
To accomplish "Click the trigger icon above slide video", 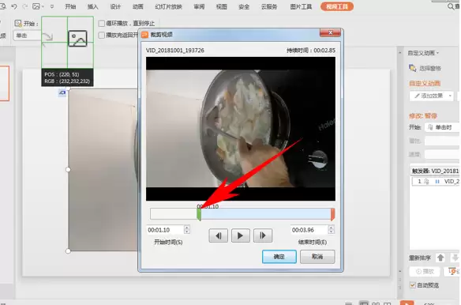I will coord(62,92).
